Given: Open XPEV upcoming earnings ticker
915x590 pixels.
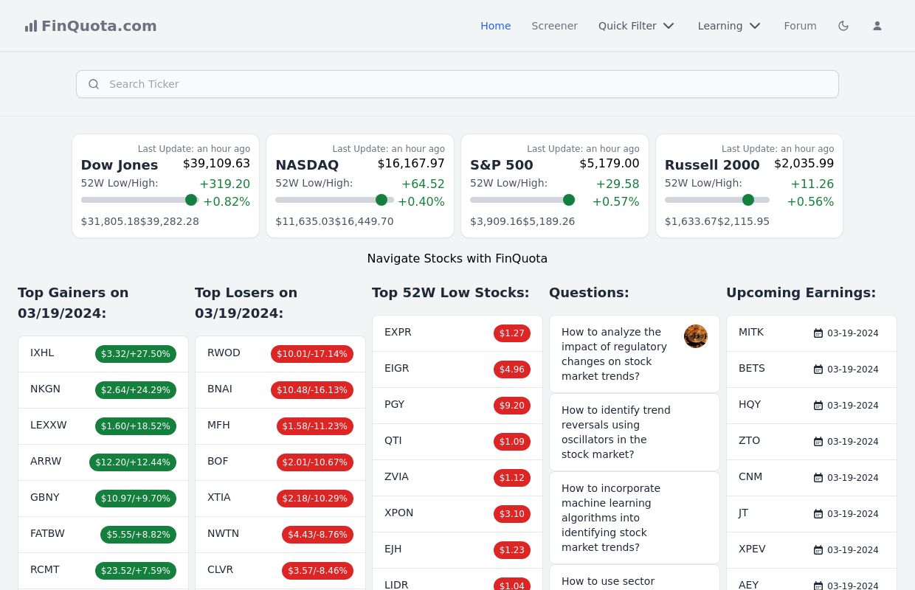Looking at the screenshot, I should (752, 549).
